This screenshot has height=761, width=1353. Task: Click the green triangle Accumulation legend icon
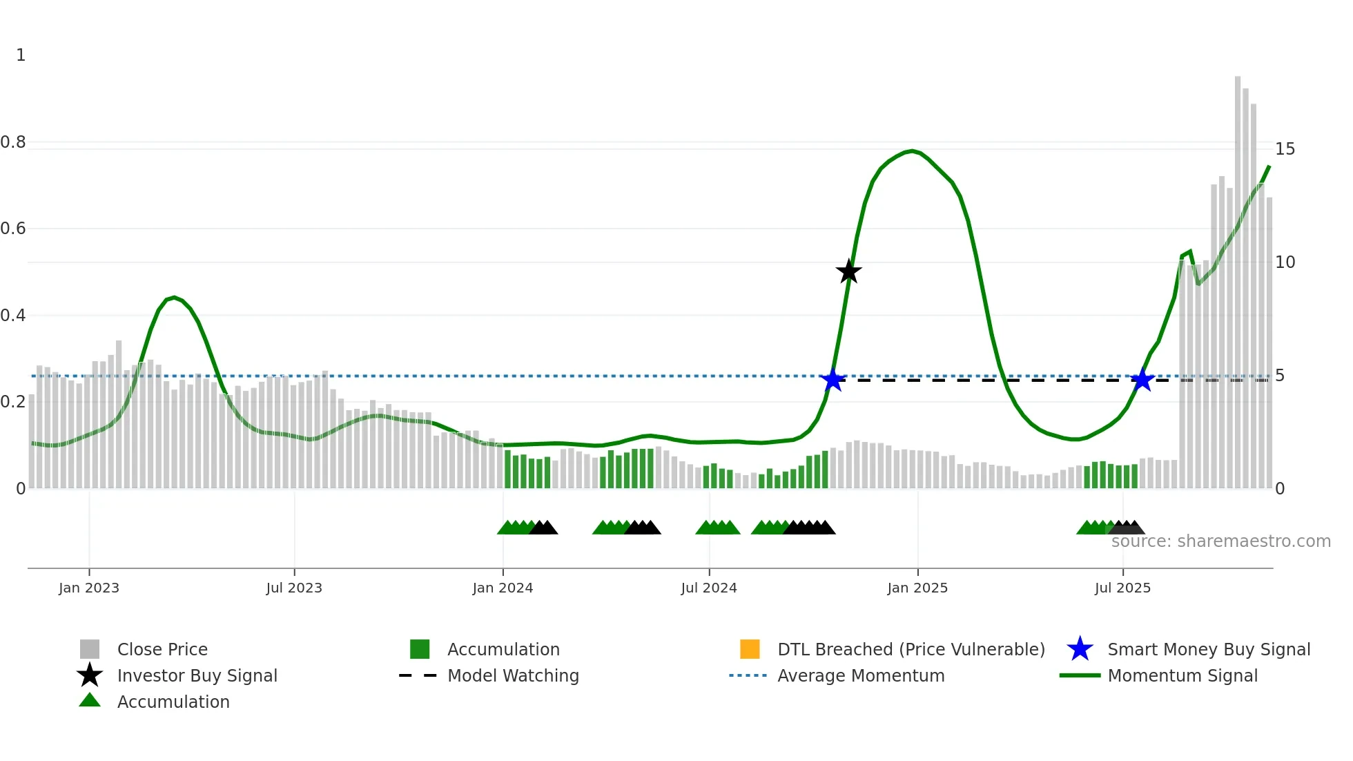[x=90, y=700]
